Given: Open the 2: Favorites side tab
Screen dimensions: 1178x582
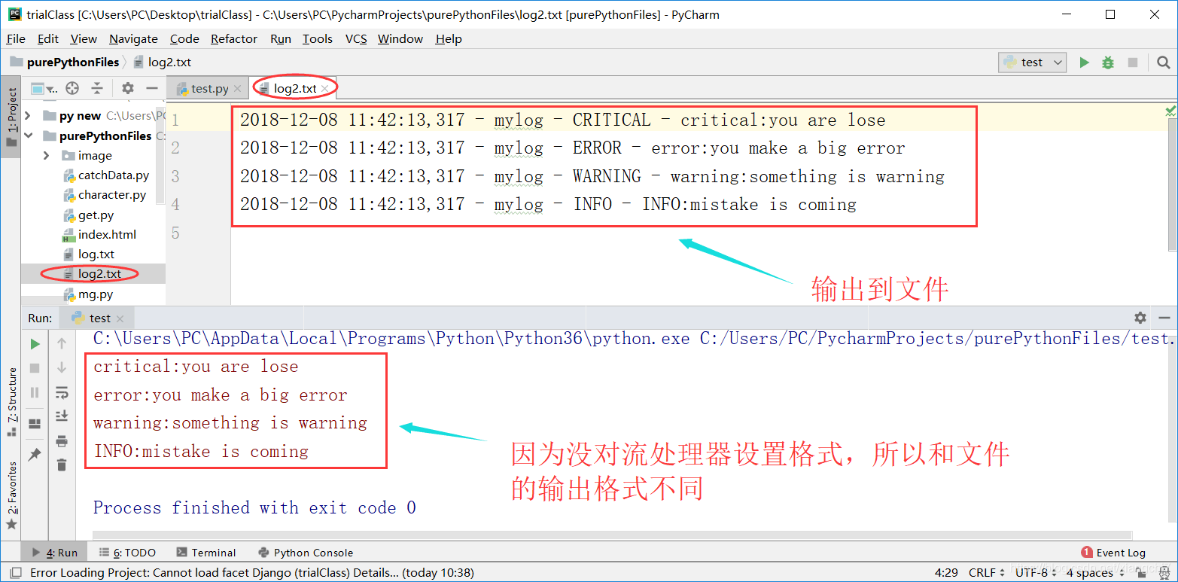Looking at the screenshot, I should [11, 495].
